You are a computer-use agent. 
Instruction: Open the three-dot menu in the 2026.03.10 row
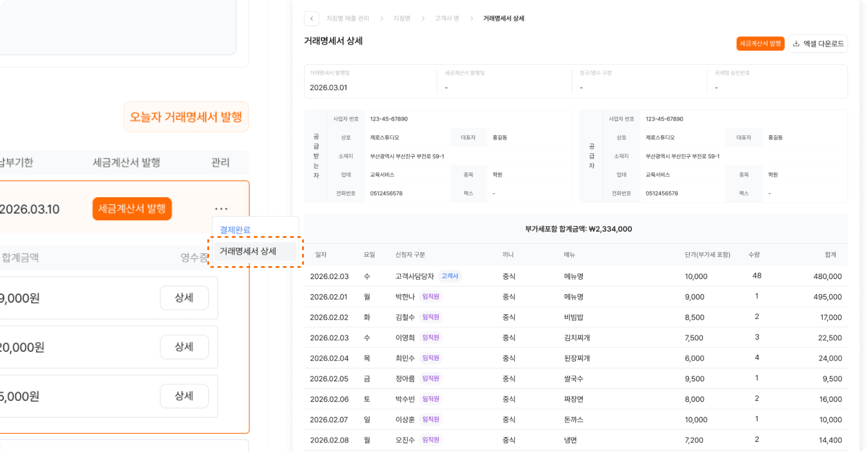tap(221, 209)
